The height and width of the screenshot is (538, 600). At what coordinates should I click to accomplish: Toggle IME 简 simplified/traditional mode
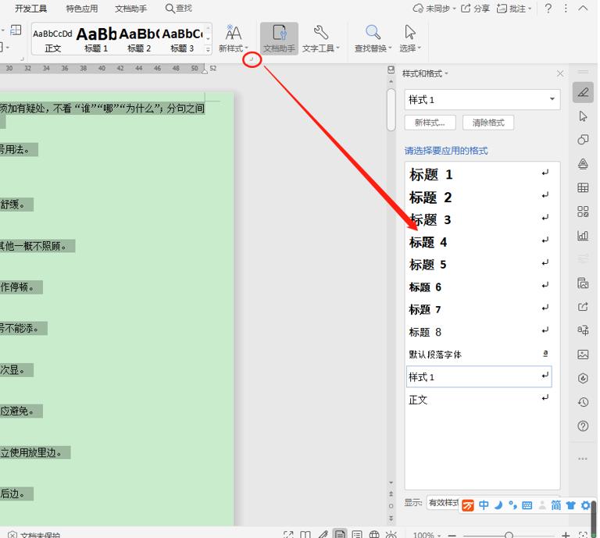pyautogui.click(x=555, y=505)
